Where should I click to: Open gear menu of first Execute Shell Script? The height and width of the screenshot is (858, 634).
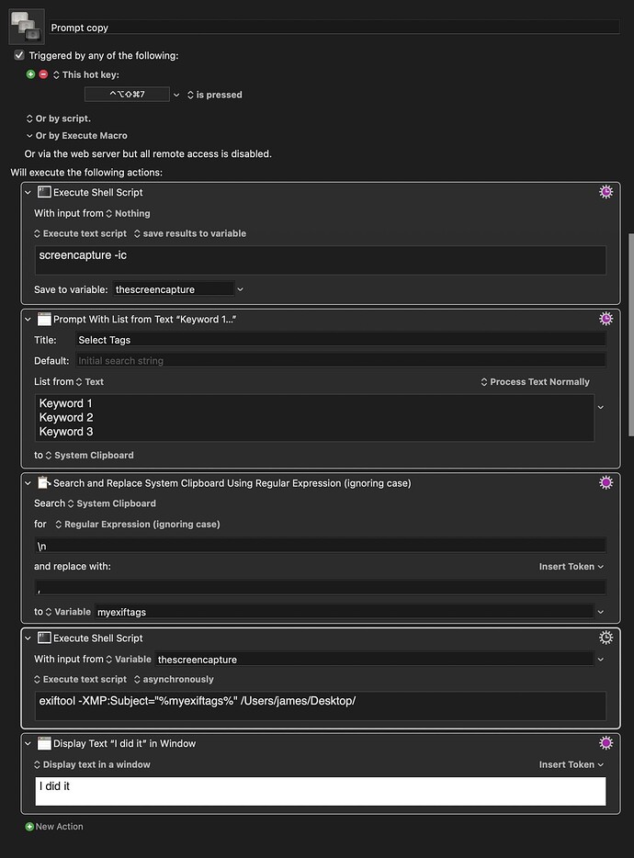click(x=606, y=192)
